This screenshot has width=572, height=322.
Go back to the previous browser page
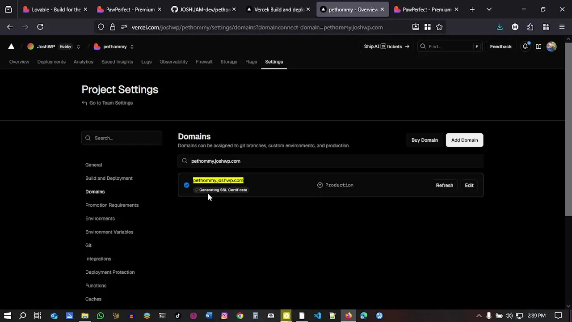pyautogui.click(x=10, y=27)
